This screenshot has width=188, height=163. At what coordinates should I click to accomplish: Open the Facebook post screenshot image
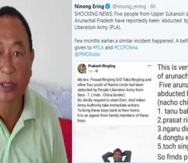point(115,112)
